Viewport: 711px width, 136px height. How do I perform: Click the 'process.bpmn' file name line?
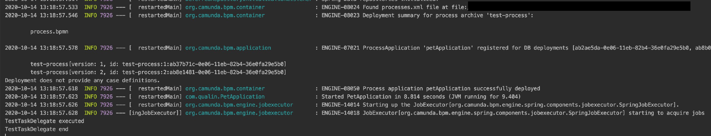point(49,32)
